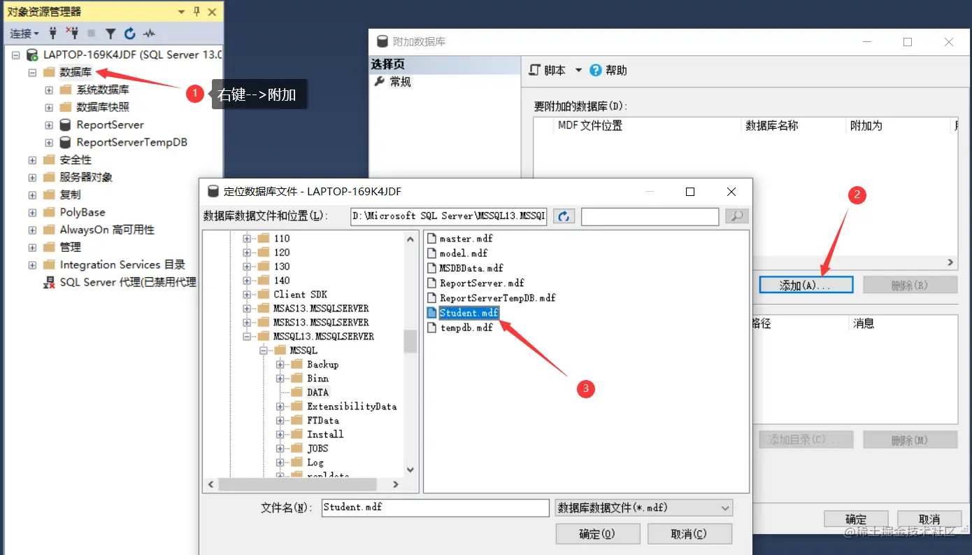Expand the Backup folder node
972x555 pixels.
click(x=280, y=364)
